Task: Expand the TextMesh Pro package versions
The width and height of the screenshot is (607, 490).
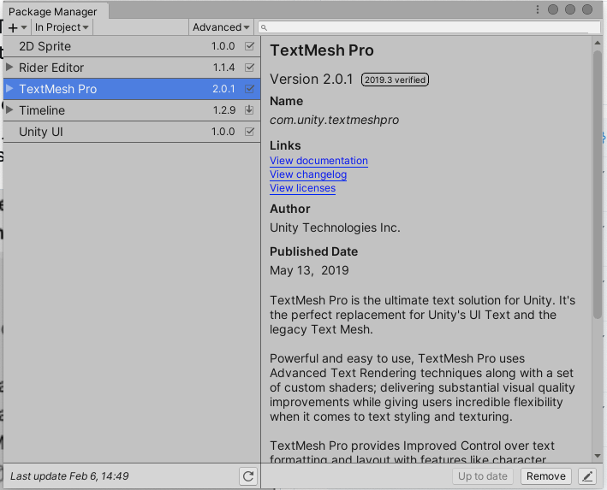Action: pos(9,89)
